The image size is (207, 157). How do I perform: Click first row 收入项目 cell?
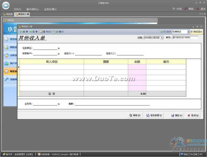[x=52, y=67]
